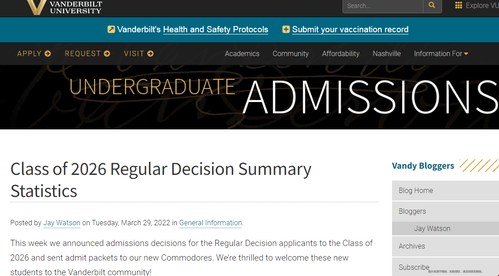
Task: Select Blog Home in the sidebar
Action: (x=446, y=190)
